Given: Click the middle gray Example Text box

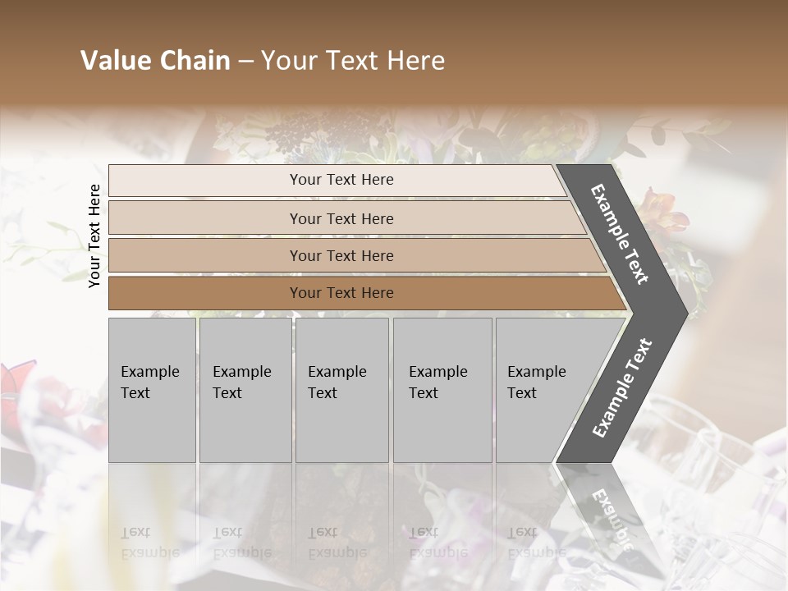Looking at the screenshot, I should 341,390.
